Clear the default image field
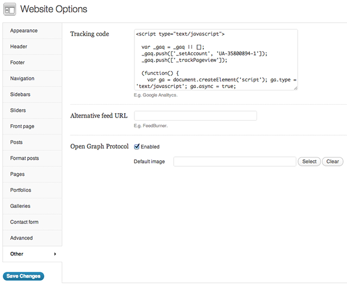 [333, 162]
